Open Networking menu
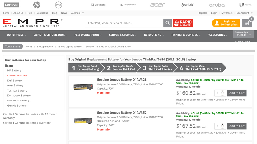This screenshot has height=144, width=257. pyautogui.click(x=154, y=35)
